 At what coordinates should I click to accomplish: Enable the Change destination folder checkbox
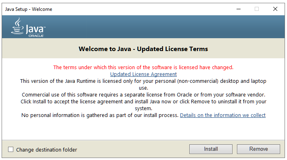click(x=11, y=150)
